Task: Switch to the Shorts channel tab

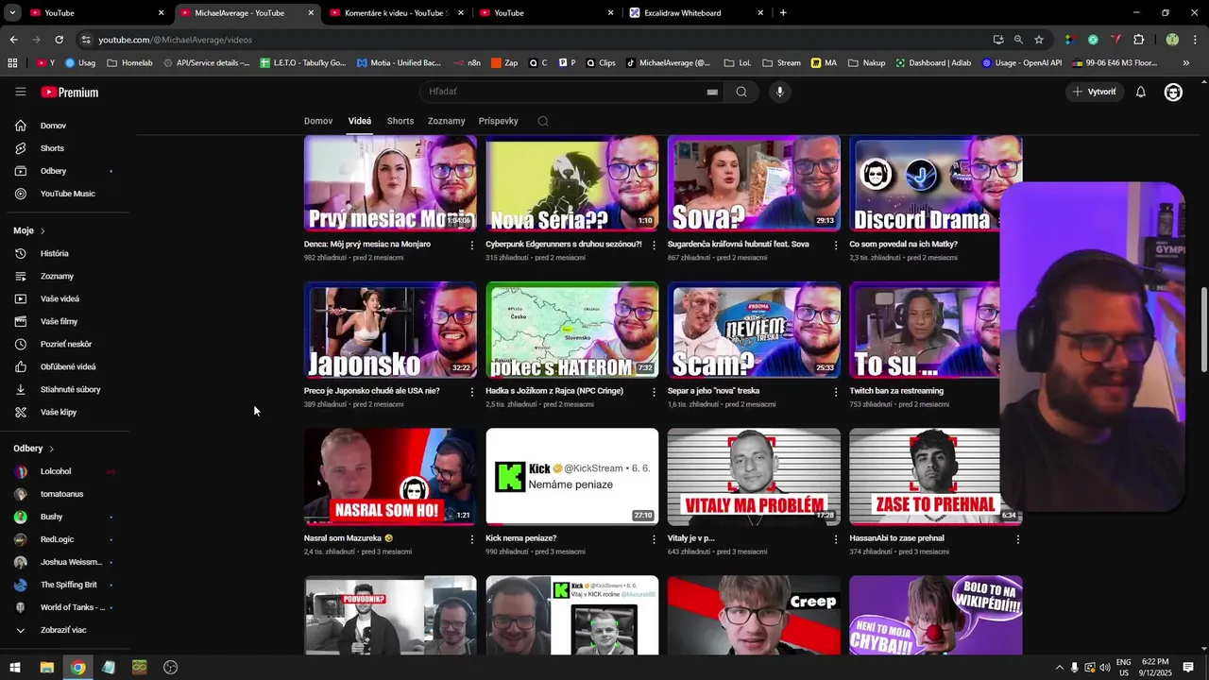Action: [400, 121]
